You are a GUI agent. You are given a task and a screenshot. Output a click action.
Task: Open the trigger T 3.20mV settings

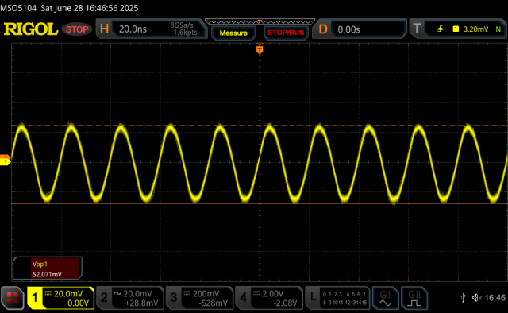click(x=457, y=29)
